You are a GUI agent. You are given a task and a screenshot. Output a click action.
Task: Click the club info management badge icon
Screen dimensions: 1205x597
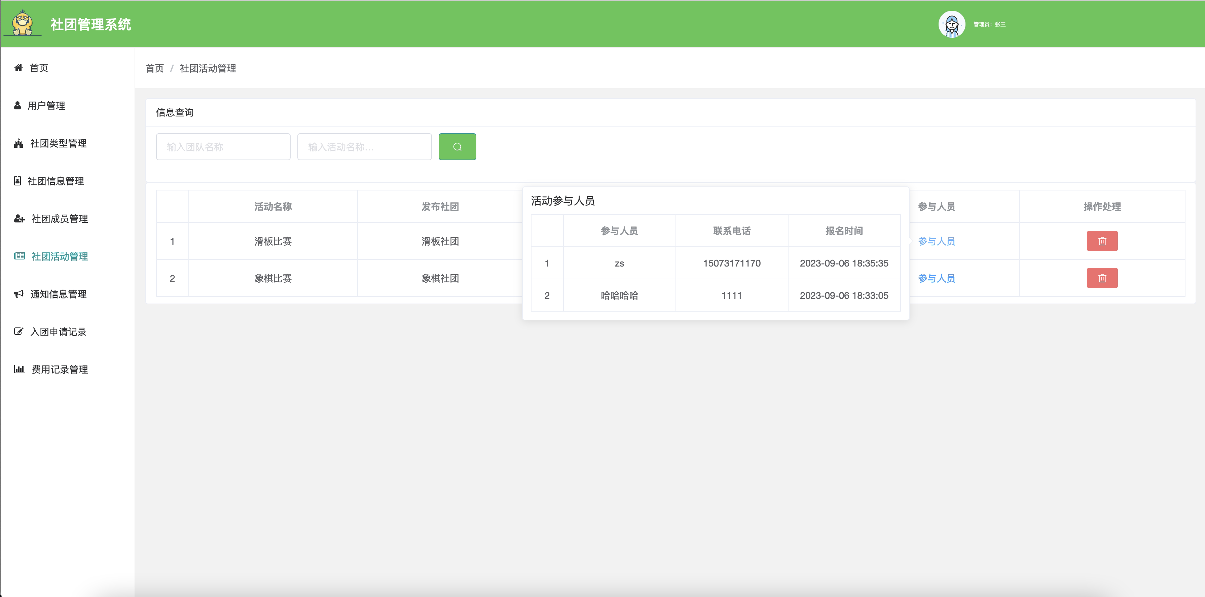pyautogui.click(x=17, y=181)
